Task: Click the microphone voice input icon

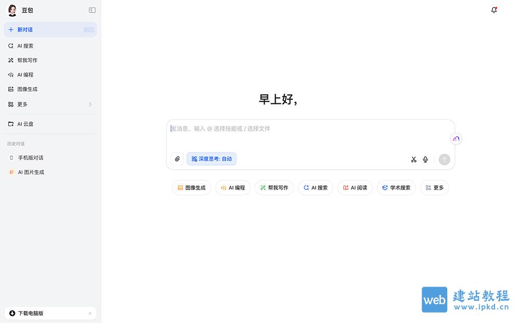Action: [x=425, y=159]
